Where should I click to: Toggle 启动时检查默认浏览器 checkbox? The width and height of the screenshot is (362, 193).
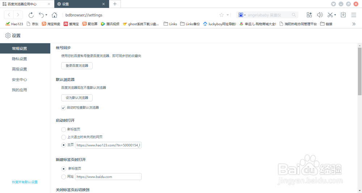coord(63,108)
